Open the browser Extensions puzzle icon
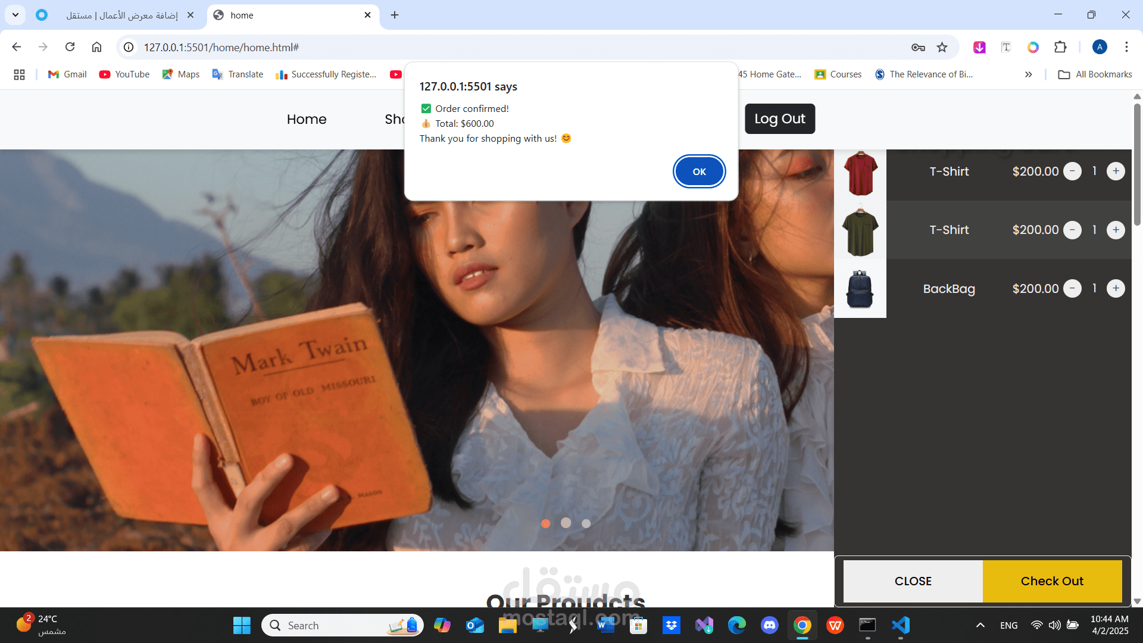Image resolution: width=1143 pixels, height=643 pixels. [x=1060, y=47]
